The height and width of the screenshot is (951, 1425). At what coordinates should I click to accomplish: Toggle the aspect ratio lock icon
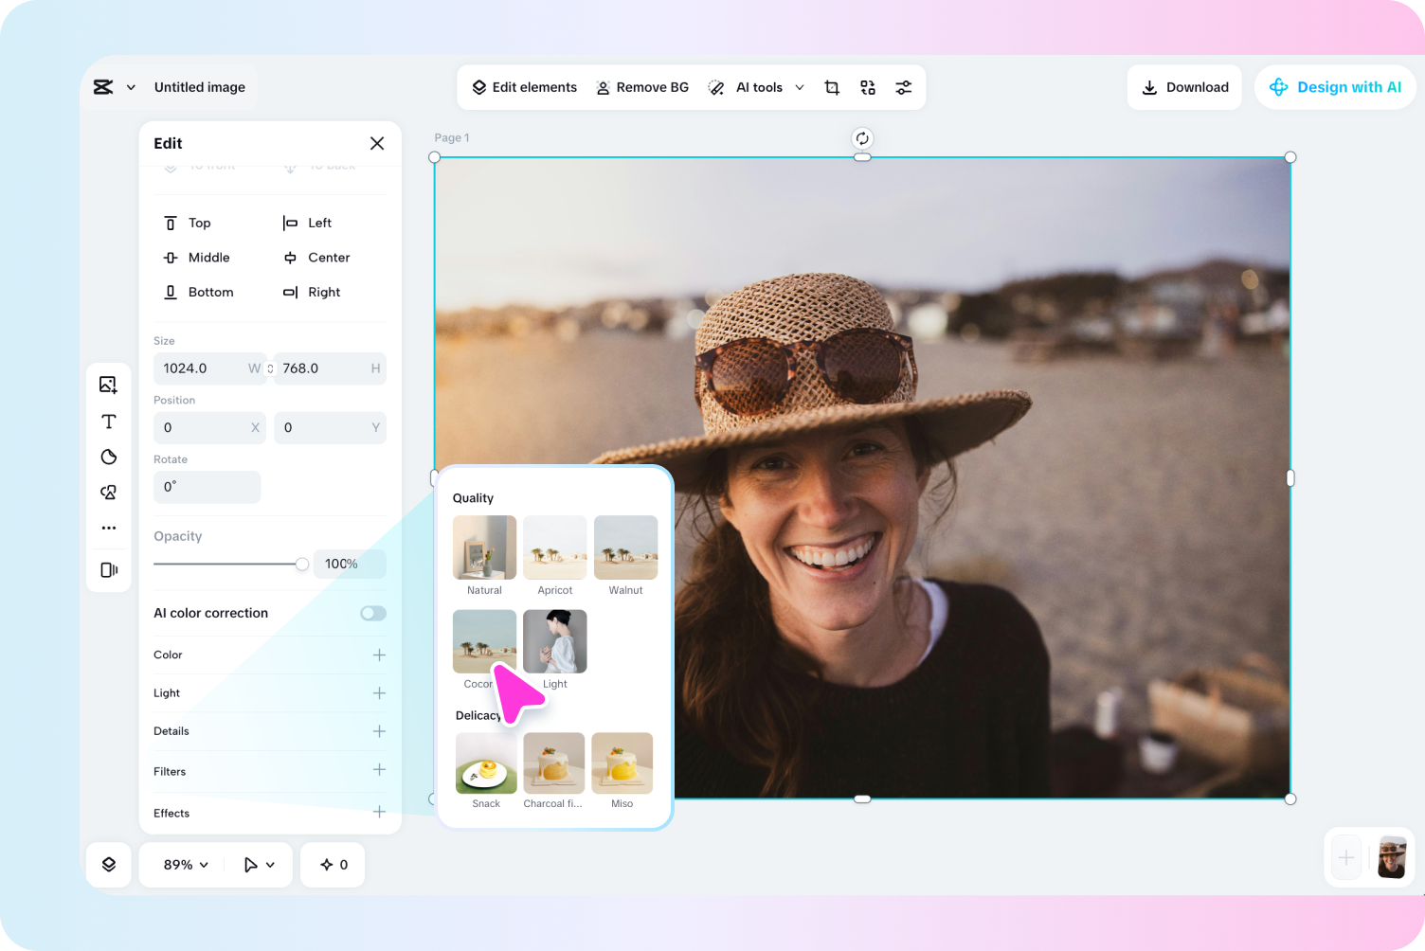click(270, 368)
